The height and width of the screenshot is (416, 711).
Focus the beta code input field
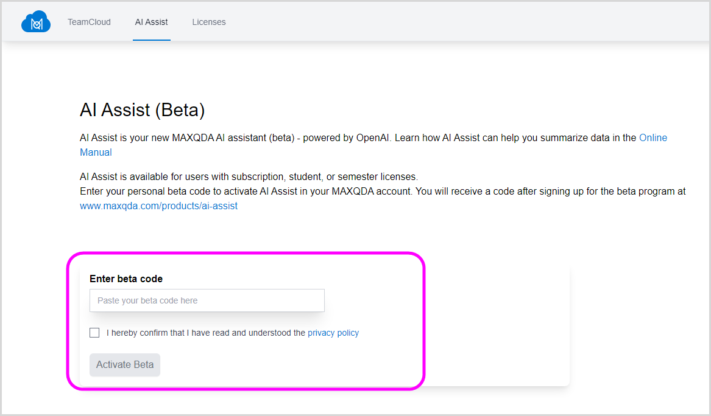(x=207, y=300)
